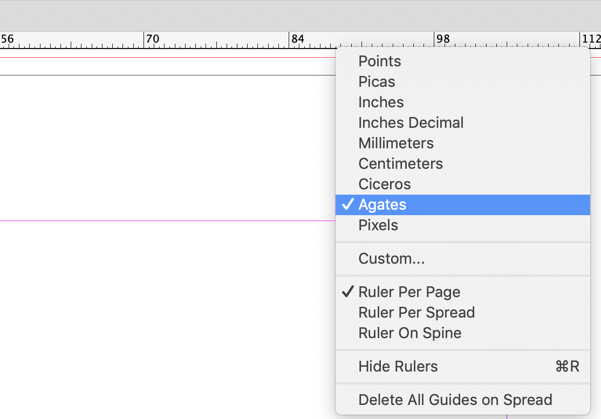Image resolution: width=601 pixels, height=419 pixels.
Task: Set ruler units to Millimeters
Action: [x=395, y=143]
